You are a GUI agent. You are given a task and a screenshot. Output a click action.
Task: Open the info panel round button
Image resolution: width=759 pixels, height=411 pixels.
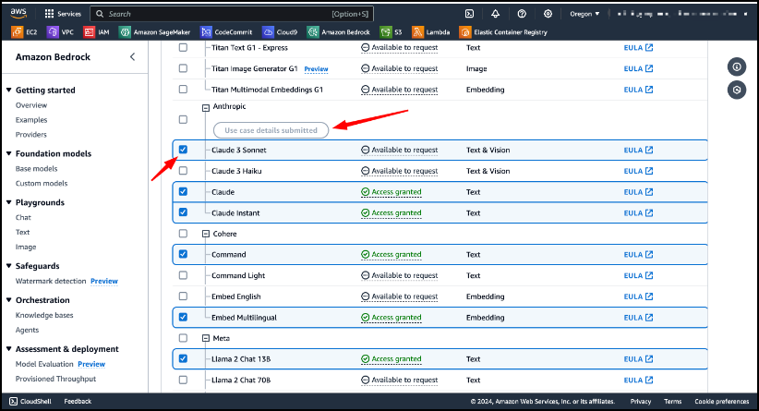click(x=736, y=66)
